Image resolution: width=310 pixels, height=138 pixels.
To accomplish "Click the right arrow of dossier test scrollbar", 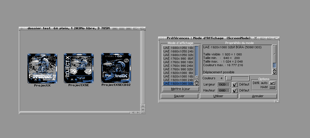I will 138,113.
